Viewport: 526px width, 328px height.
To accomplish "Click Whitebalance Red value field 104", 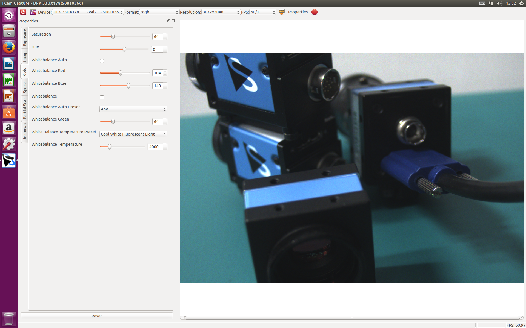I will (x=158, y=73).
